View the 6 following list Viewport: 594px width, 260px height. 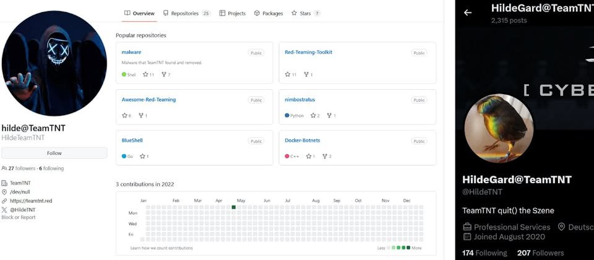51,168
